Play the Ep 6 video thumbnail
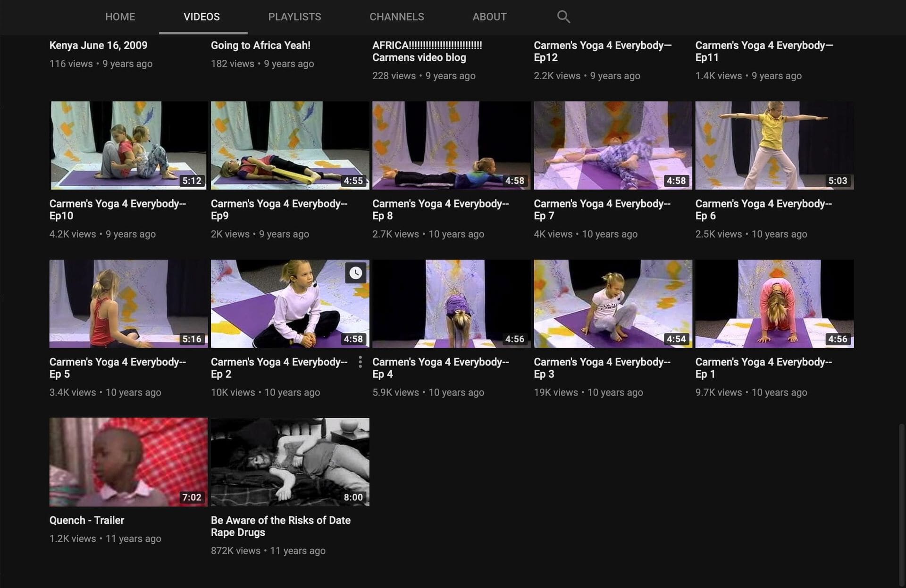906x588 pixels. pos(774,146)
